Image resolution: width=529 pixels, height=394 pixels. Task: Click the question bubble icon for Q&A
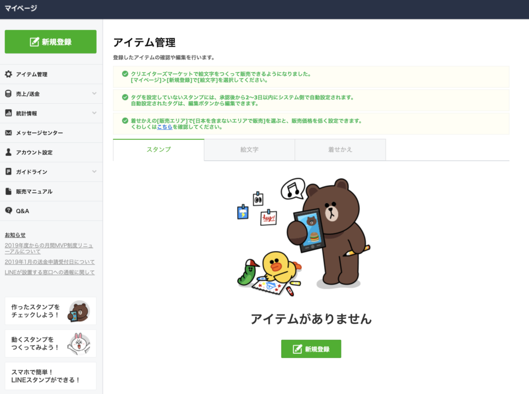(8, 211)
